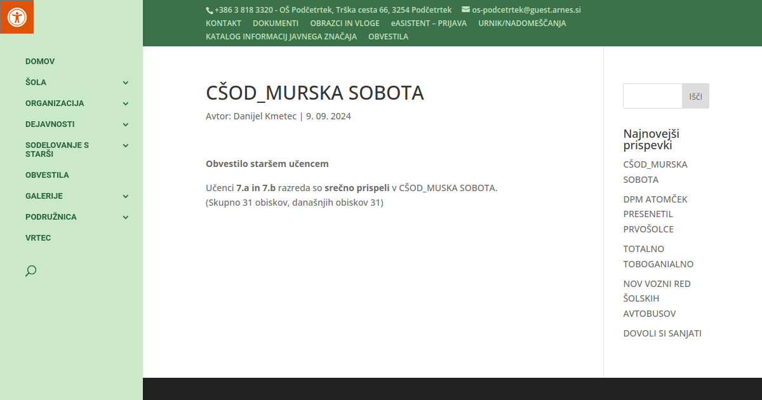762x400 pixels.
Task: Expand the ORGANIZACIJA submenu arrow
Action: 126,103
